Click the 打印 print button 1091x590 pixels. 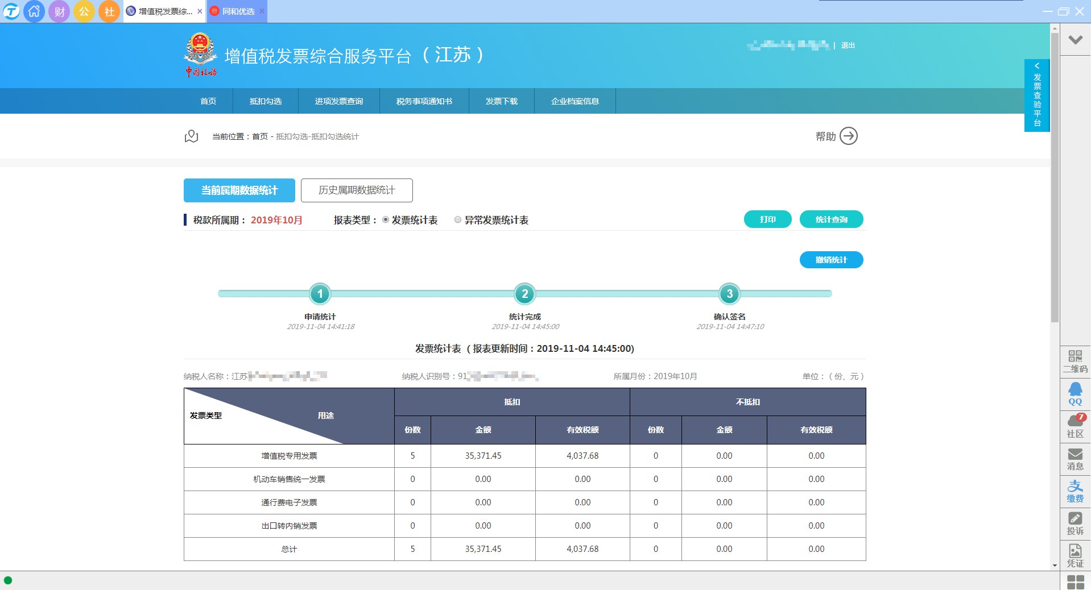(767, 219)
